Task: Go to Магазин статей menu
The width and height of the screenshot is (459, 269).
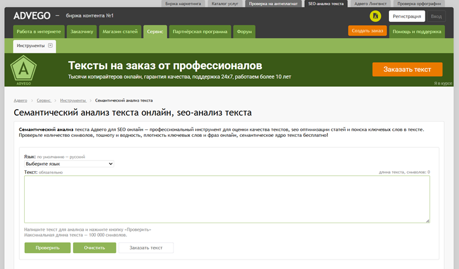Action: click(120, 32)
